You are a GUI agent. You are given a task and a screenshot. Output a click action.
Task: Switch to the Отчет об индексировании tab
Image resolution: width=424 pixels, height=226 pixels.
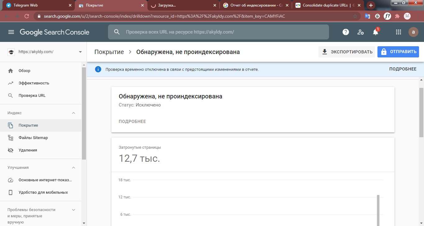255,5
